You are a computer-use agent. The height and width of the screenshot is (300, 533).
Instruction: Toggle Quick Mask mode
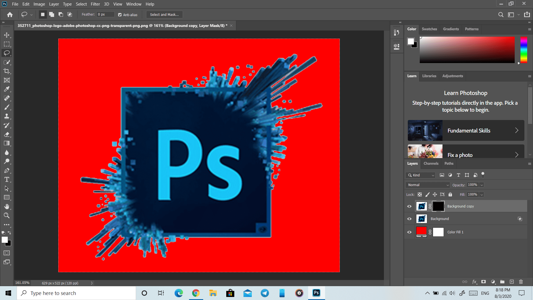tap(7, 253)
